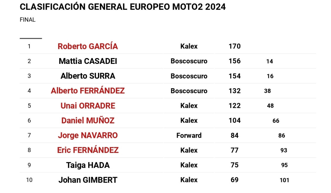This screenshot has height=193, width=331.
Task: Click Forward constructor in Navarro's row
Action: [189, 135]
